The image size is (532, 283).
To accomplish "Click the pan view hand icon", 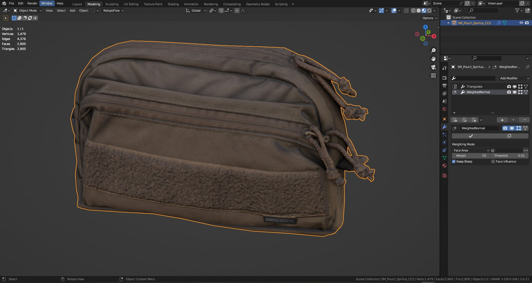I will [x=433, y=59].
